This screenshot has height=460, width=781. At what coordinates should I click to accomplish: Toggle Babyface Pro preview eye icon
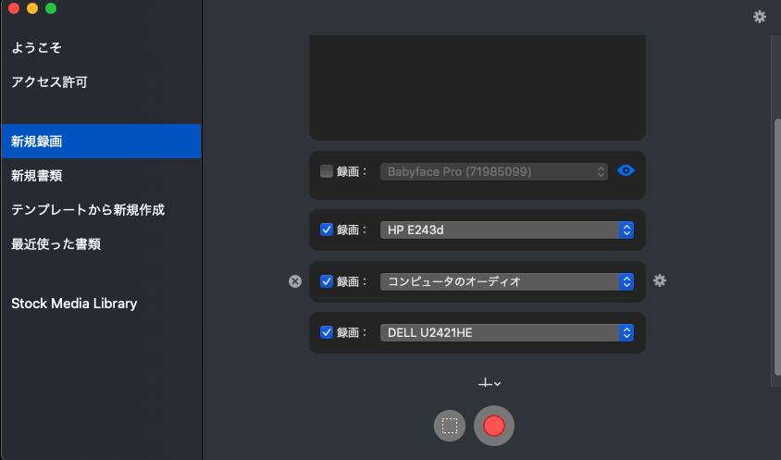[x=626, y=170]
